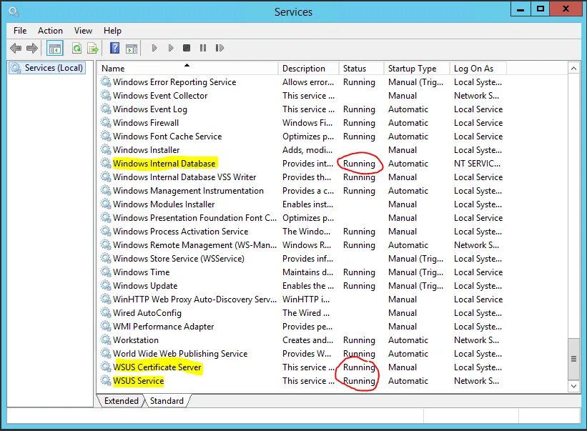Click the Export List toolbar icon
Screen dimensions: 587x431
[x=93, y=49]
